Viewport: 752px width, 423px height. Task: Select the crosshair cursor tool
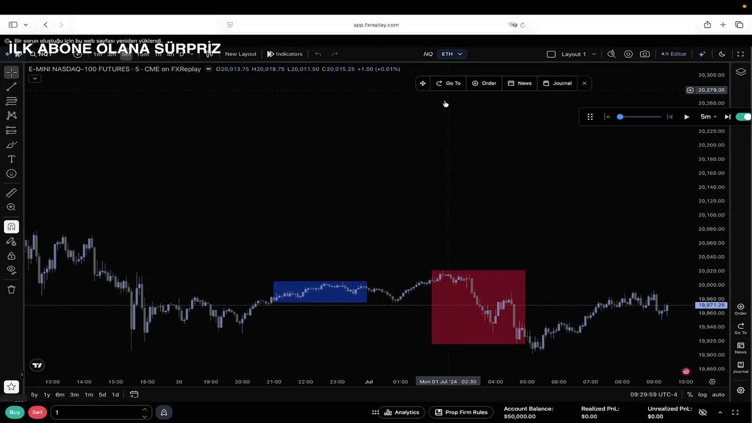point(11,72)
